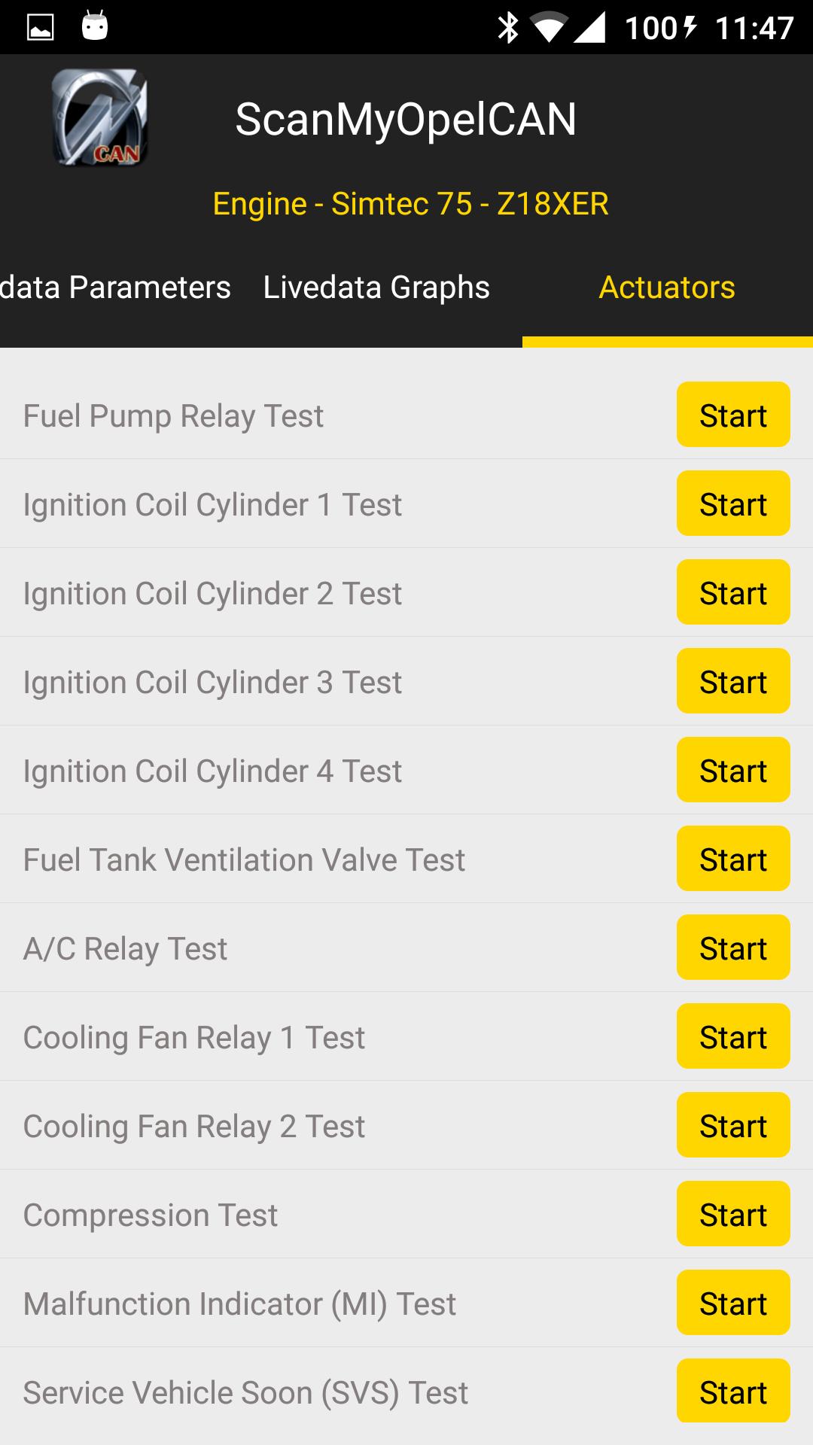
Task: Open the Livedata Parameters tab
Action: (x=115, y=287)
